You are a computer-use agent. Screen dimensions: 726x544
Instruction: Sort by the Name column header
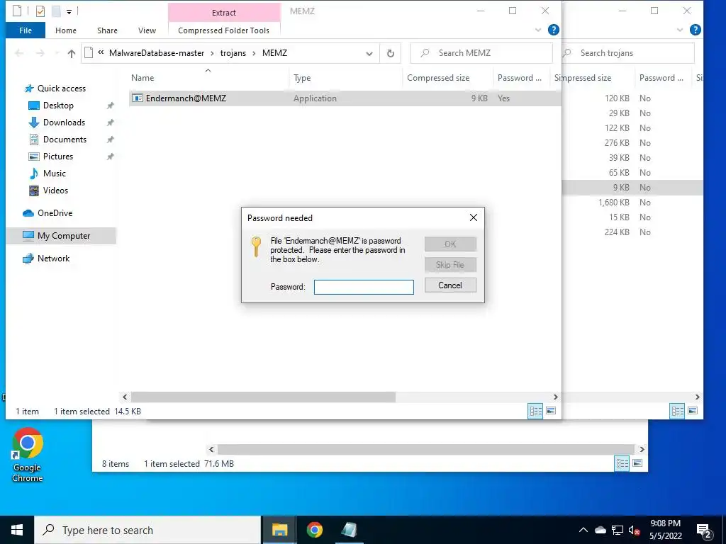click(142, 78)
